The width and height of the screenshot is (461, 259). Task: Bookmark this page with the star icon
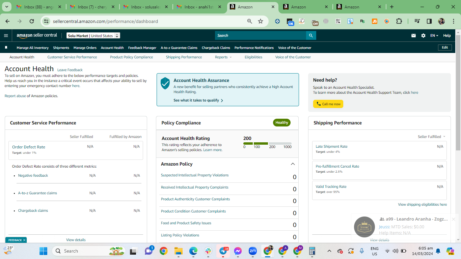click(261, 21)
